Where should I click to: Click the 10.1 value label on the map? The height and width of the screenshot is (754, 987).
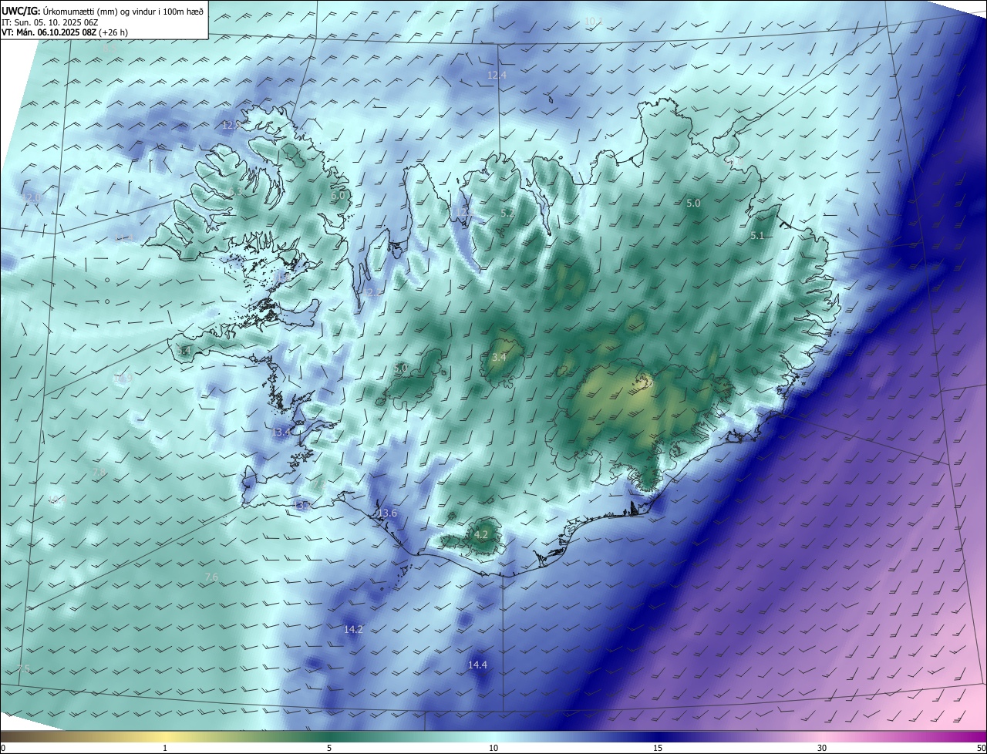pyautogui.click(x=593, y=22)
